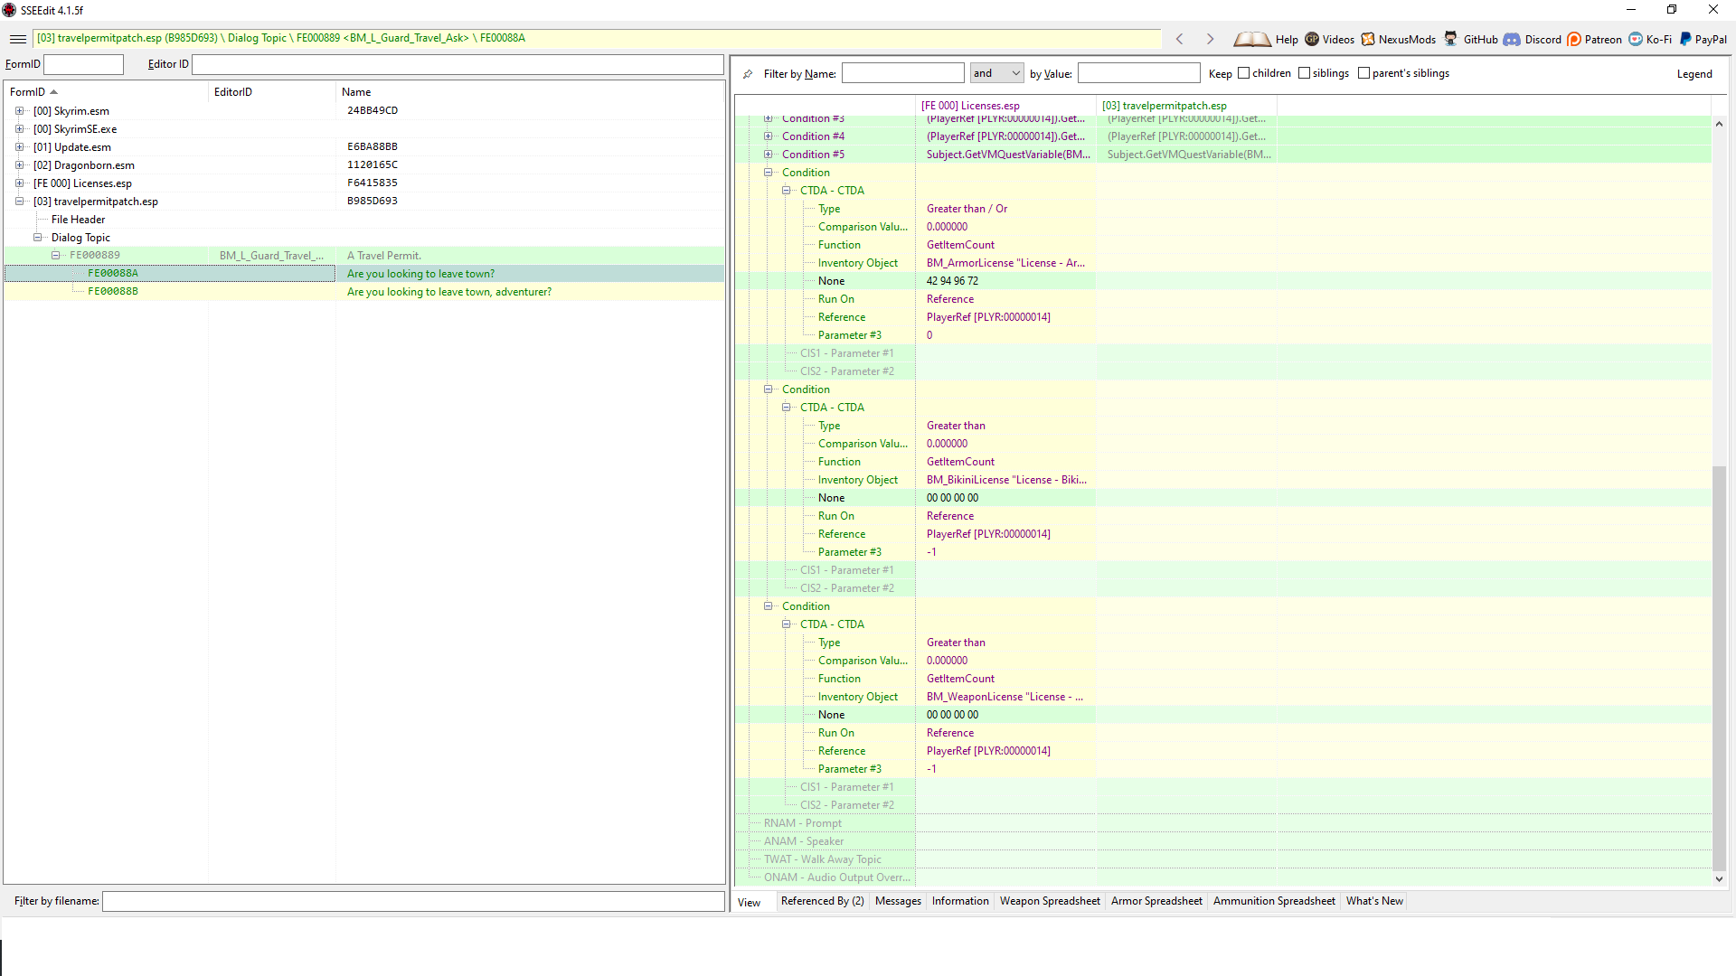Viewport: 1736px width, 976px height.
Task: Switch to Ammunition Spreadsheet tab
Action: coord(1274,901)
